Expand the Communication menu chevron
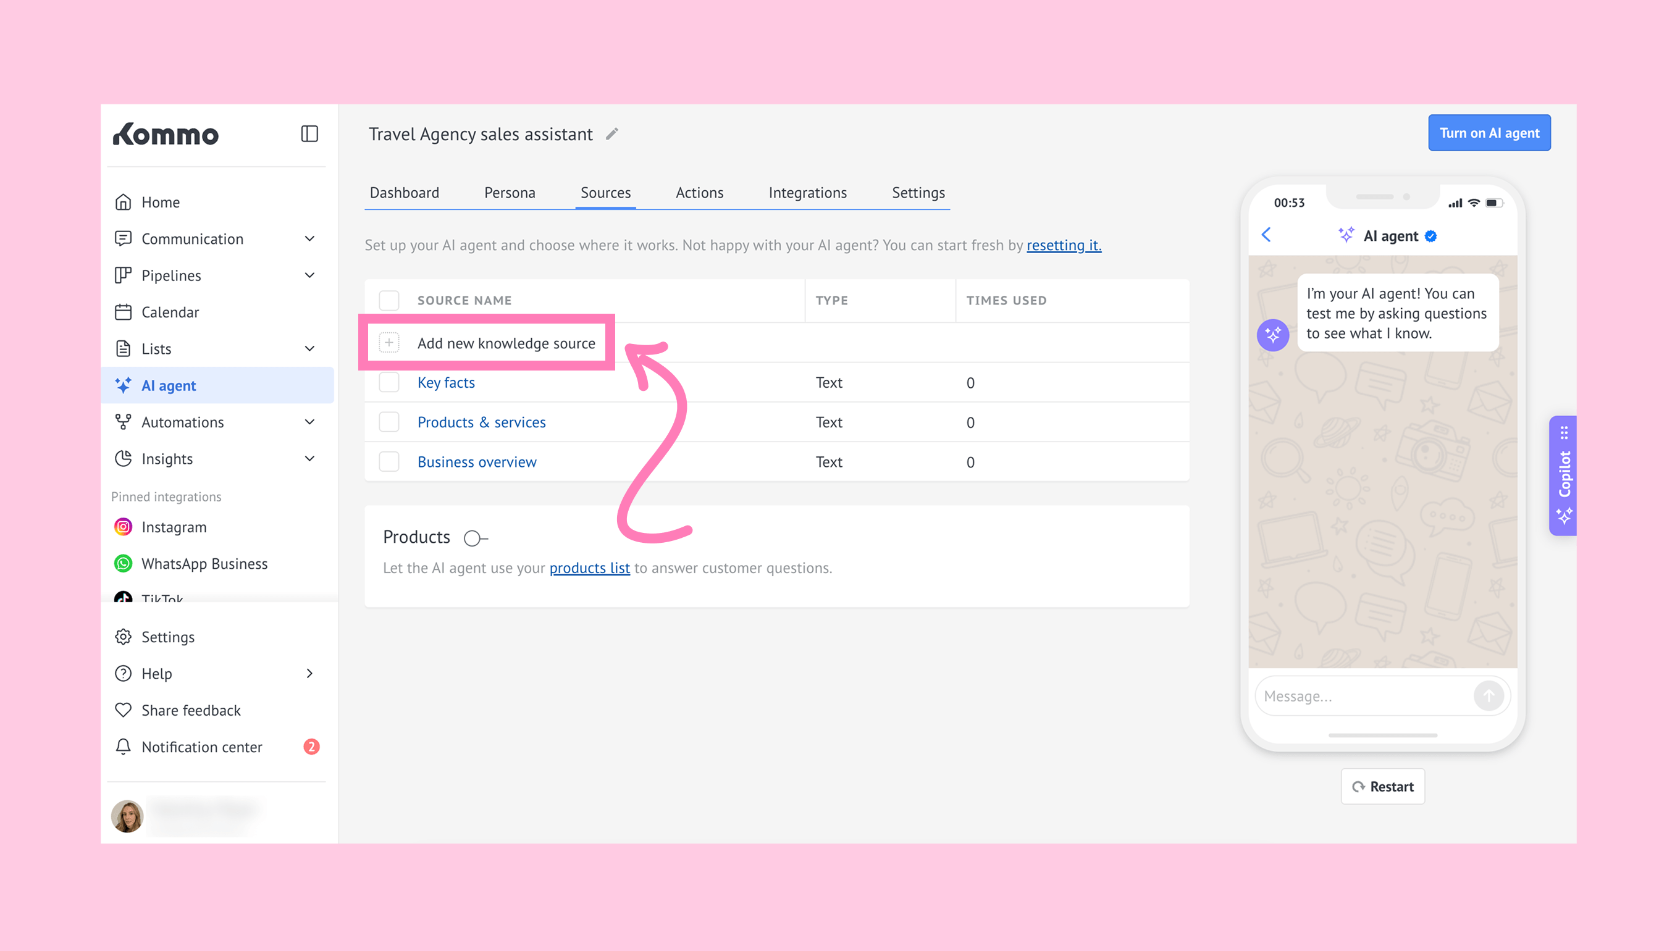 click(x=309, y=239)
